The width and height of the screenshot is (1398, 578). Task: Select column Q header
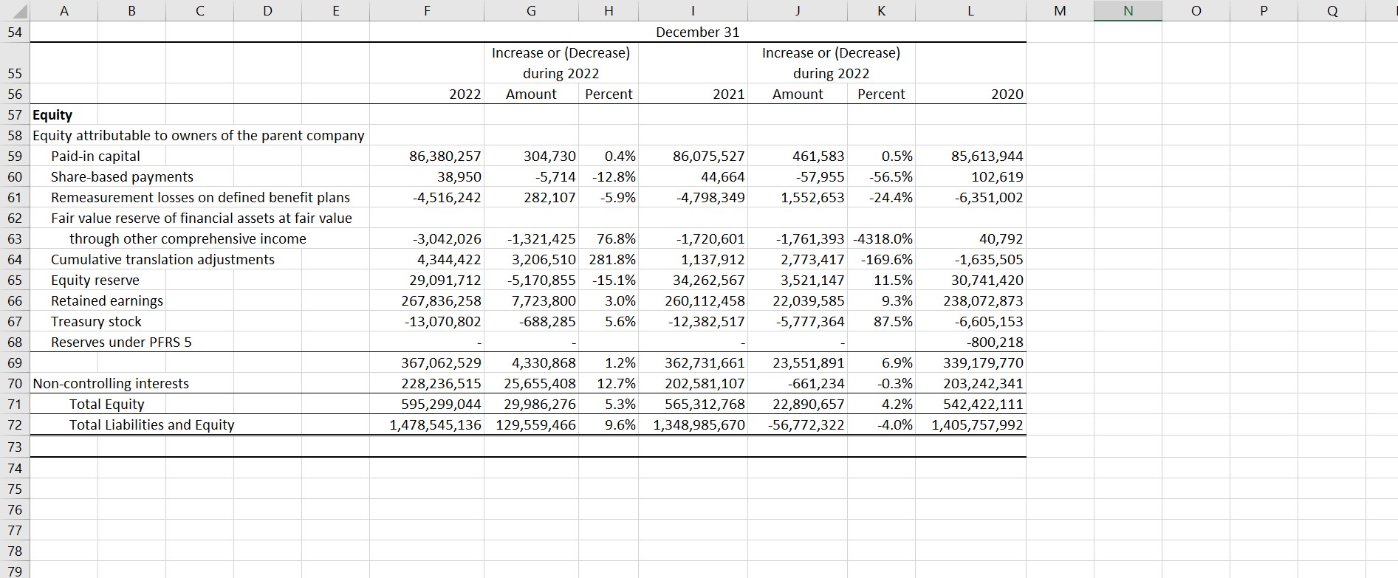(x=1332, y=10)
